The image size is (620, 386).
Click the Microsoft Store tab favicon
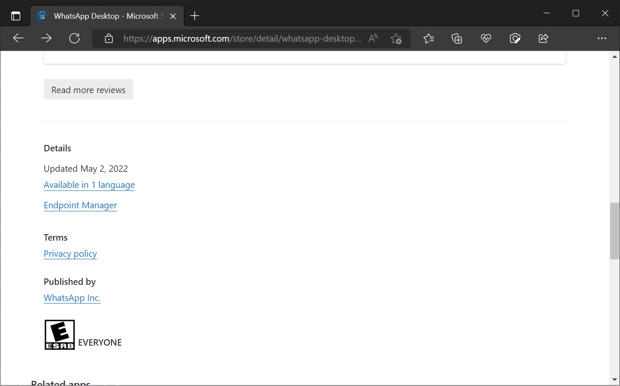pos(42,16)
